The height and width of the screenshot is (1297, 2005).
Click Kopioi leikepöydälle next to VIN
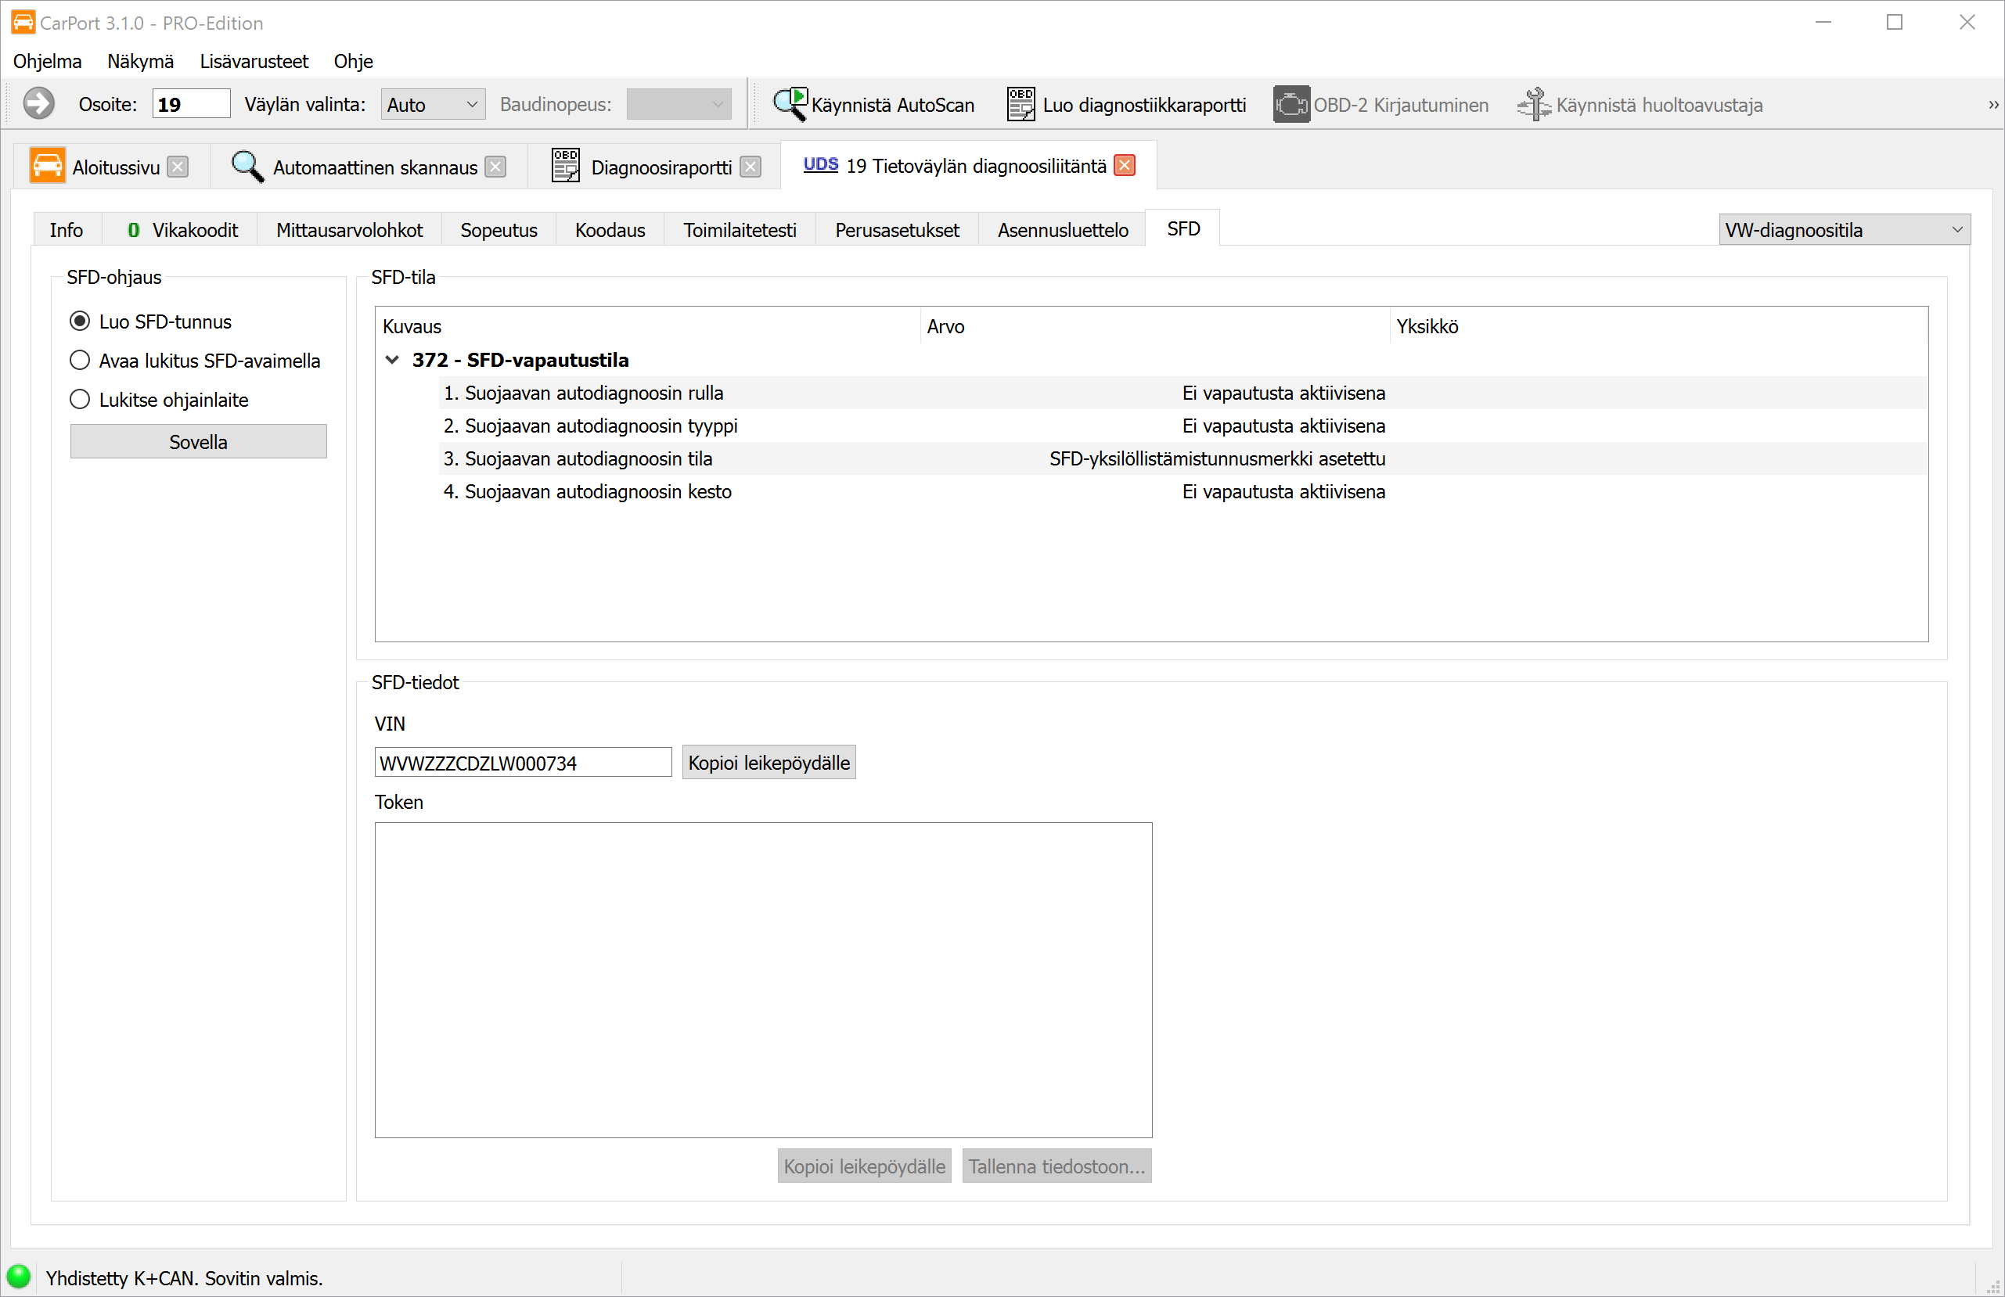769,763
